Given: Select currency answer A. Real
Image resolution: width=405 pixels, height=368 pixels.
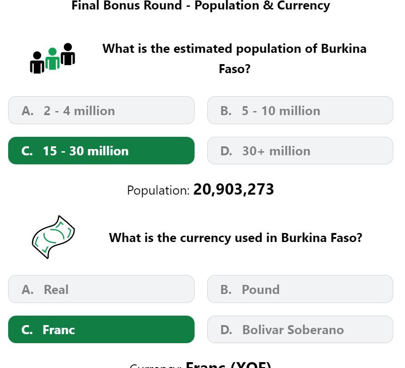Looking at the screenshot, I should click(x=101, y=289).
